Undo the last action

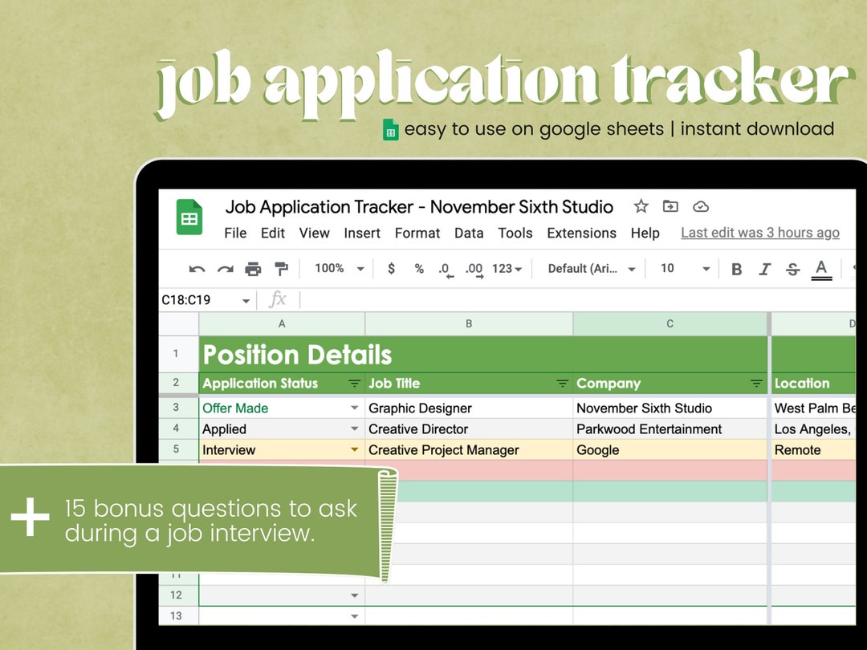pos(197,269)
